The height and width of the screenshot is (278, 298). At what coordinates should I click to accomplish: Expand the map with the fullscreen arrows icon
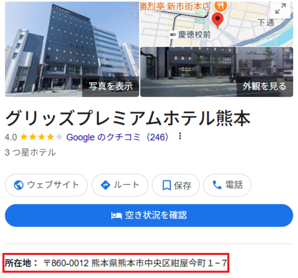coord(280,8)
